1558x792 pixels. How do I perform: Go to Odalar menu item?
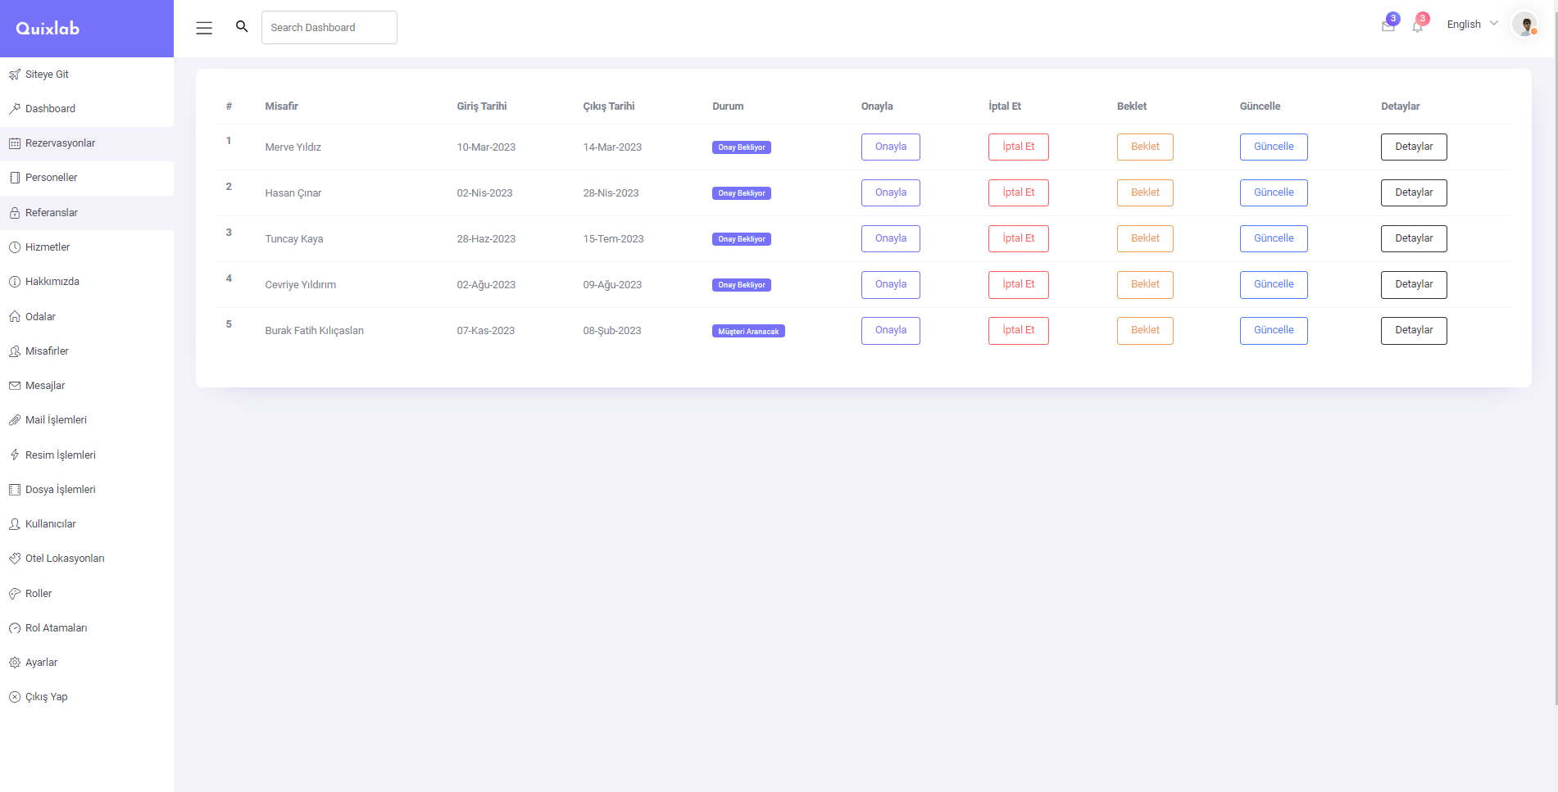tap(87, 316)
